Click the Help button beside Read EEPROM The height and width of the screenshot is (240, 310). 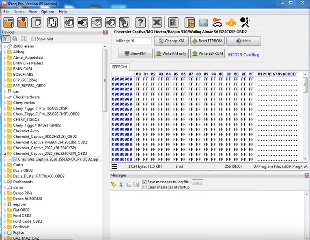(x=243, y=41)
